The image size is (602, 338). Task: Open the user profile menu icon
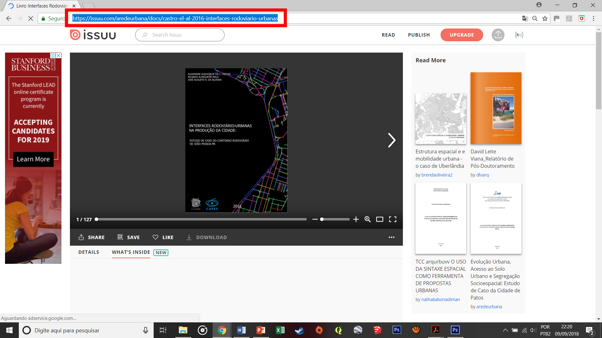(x=519, y=35)
